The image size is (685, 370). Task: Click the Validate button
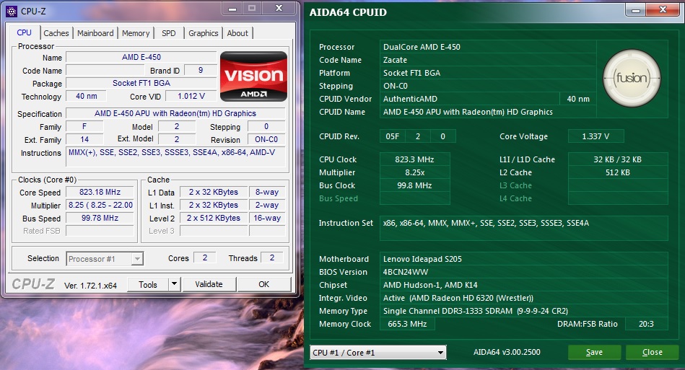tap(209, 284)
